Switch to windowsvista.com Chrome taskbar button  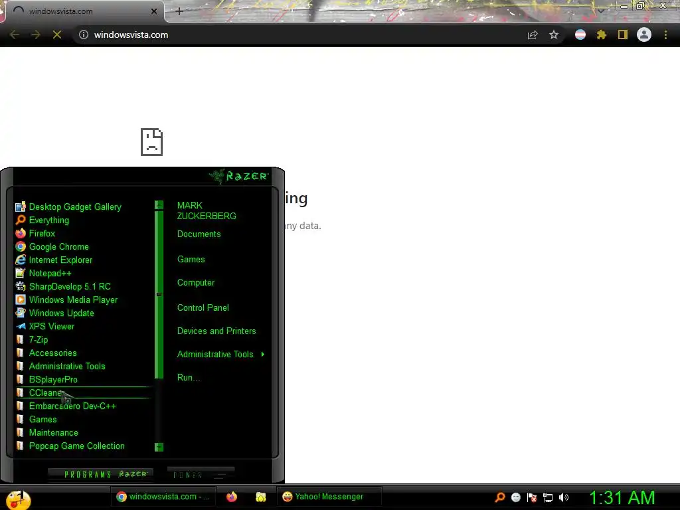click(163, 497)
